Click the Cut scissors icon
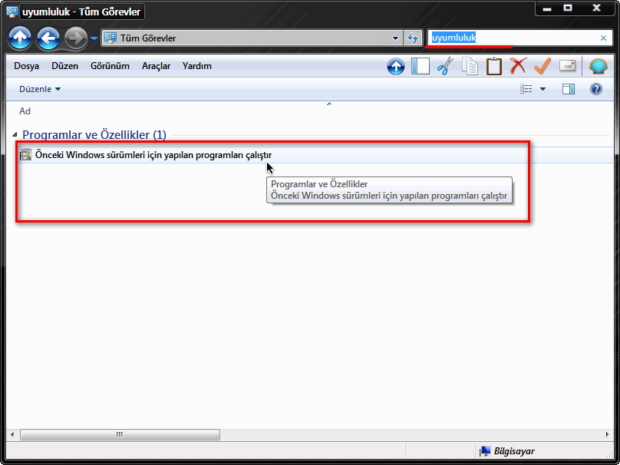Screen dimensions: 620x465 tap(445, 66)
